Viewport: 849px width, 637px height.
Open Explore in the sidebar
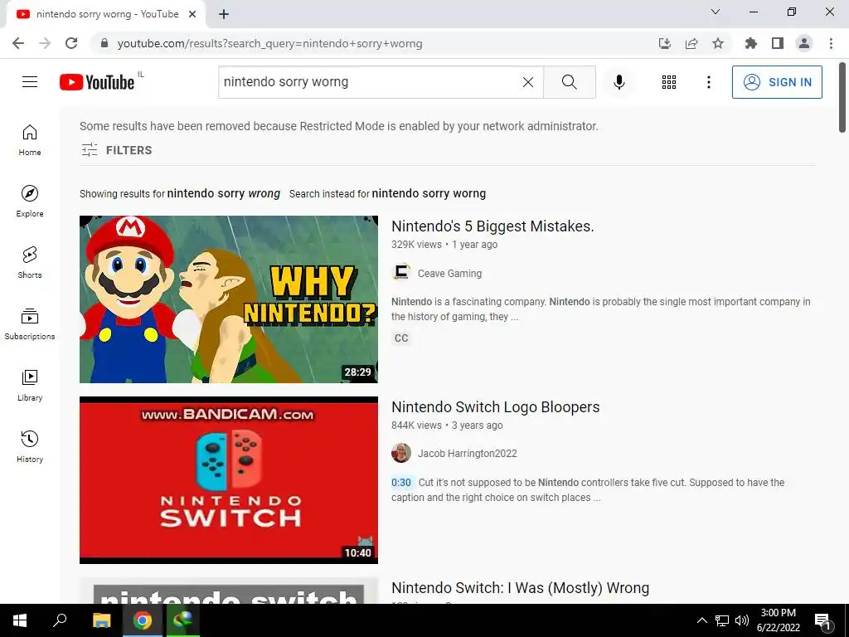click(x=30, y=202)
